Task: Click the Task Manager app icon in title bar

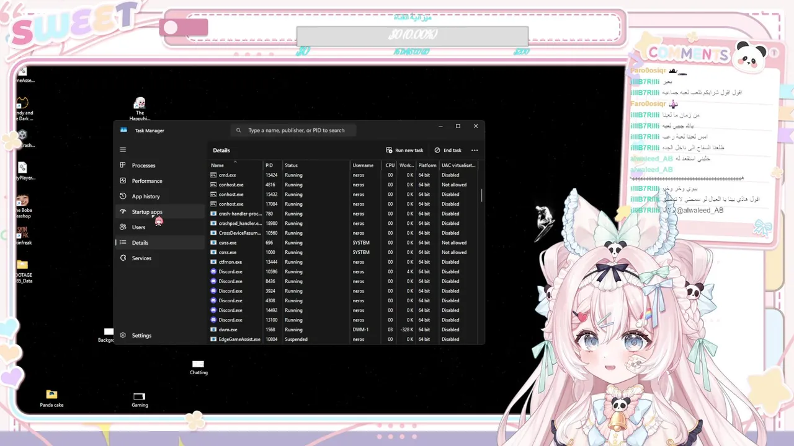Action: 123,130
